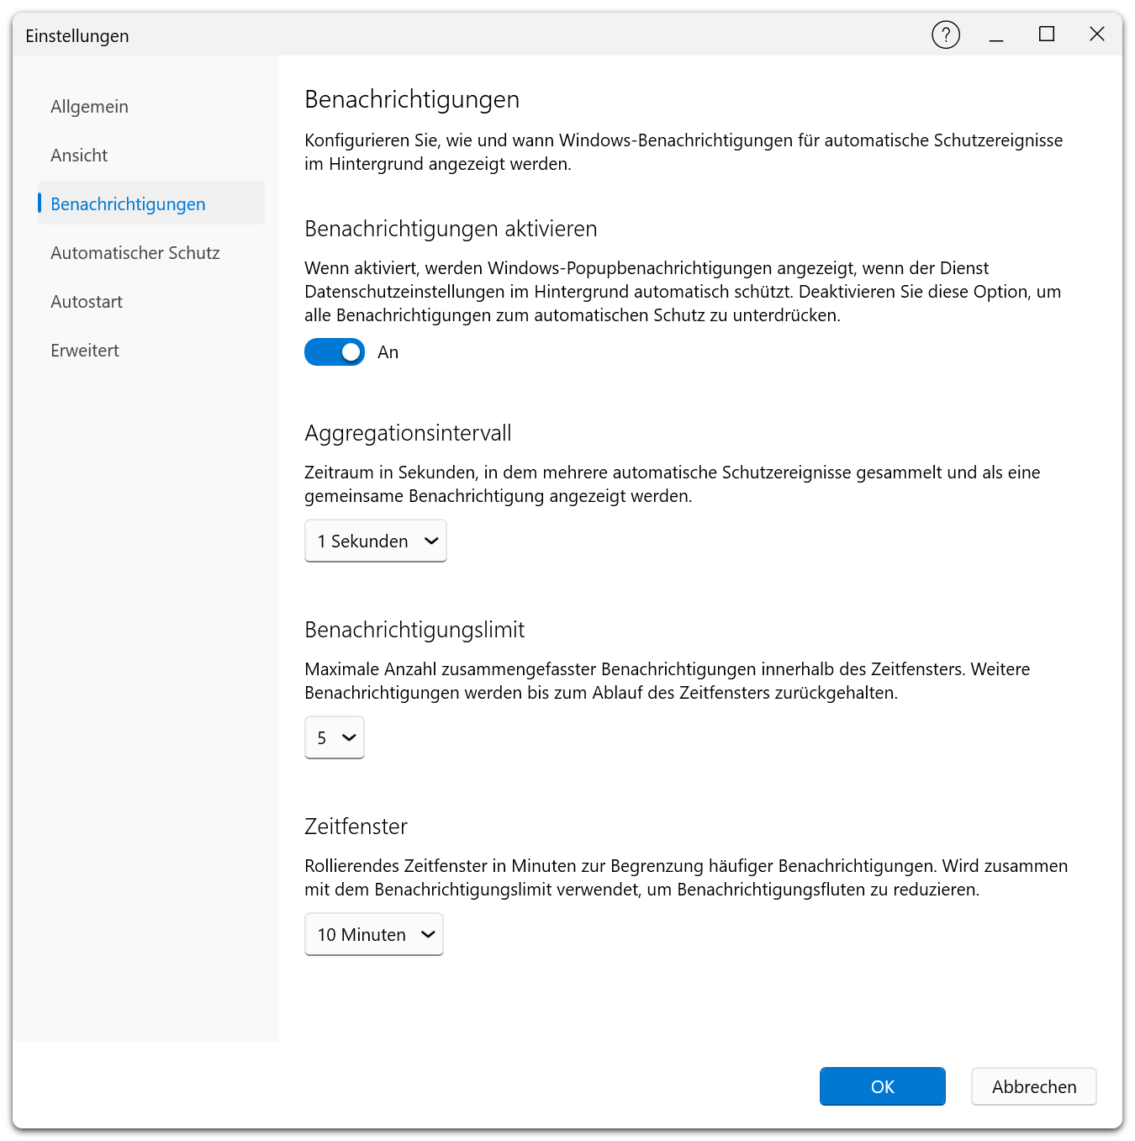Open the 10 Minuten dropdown
This screenshot has width=1135, height=1141.
[x=373, y=934]
